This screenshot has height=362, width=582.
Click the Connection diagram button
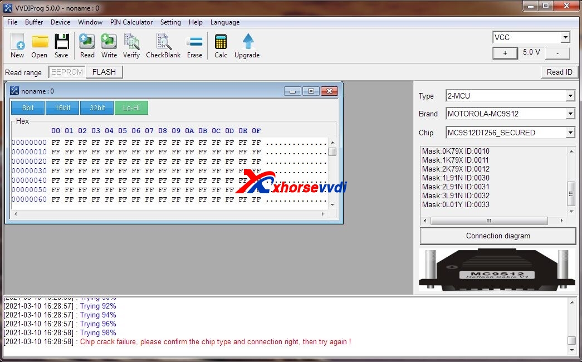coord(497,236)
